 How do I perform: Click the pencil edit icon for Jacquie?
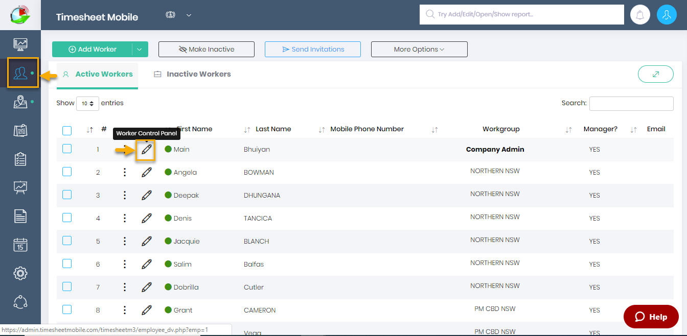click(147, 241)
